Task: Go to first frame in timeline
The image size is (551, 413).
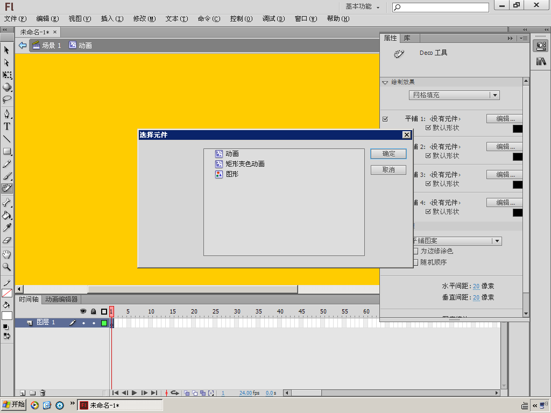Action: 115,393
